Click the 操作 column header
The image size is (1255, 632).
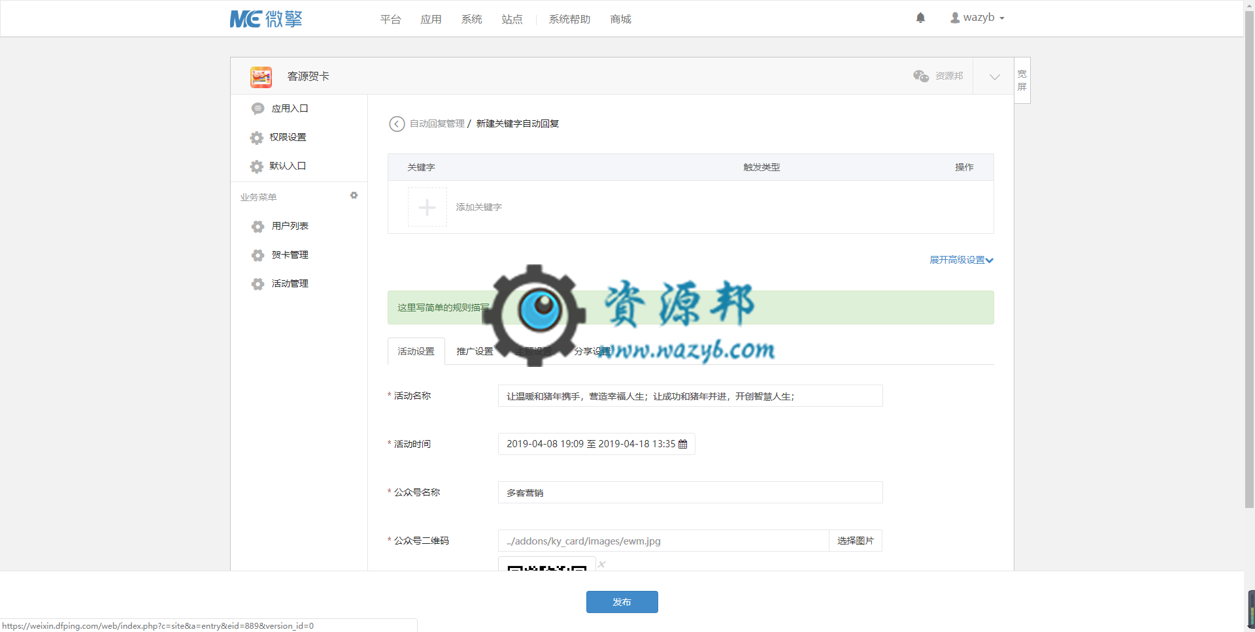tap(964, 167)
